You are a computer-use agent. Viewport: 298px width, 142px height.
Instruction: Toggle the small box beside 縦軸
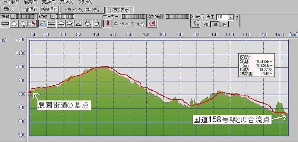52,16
